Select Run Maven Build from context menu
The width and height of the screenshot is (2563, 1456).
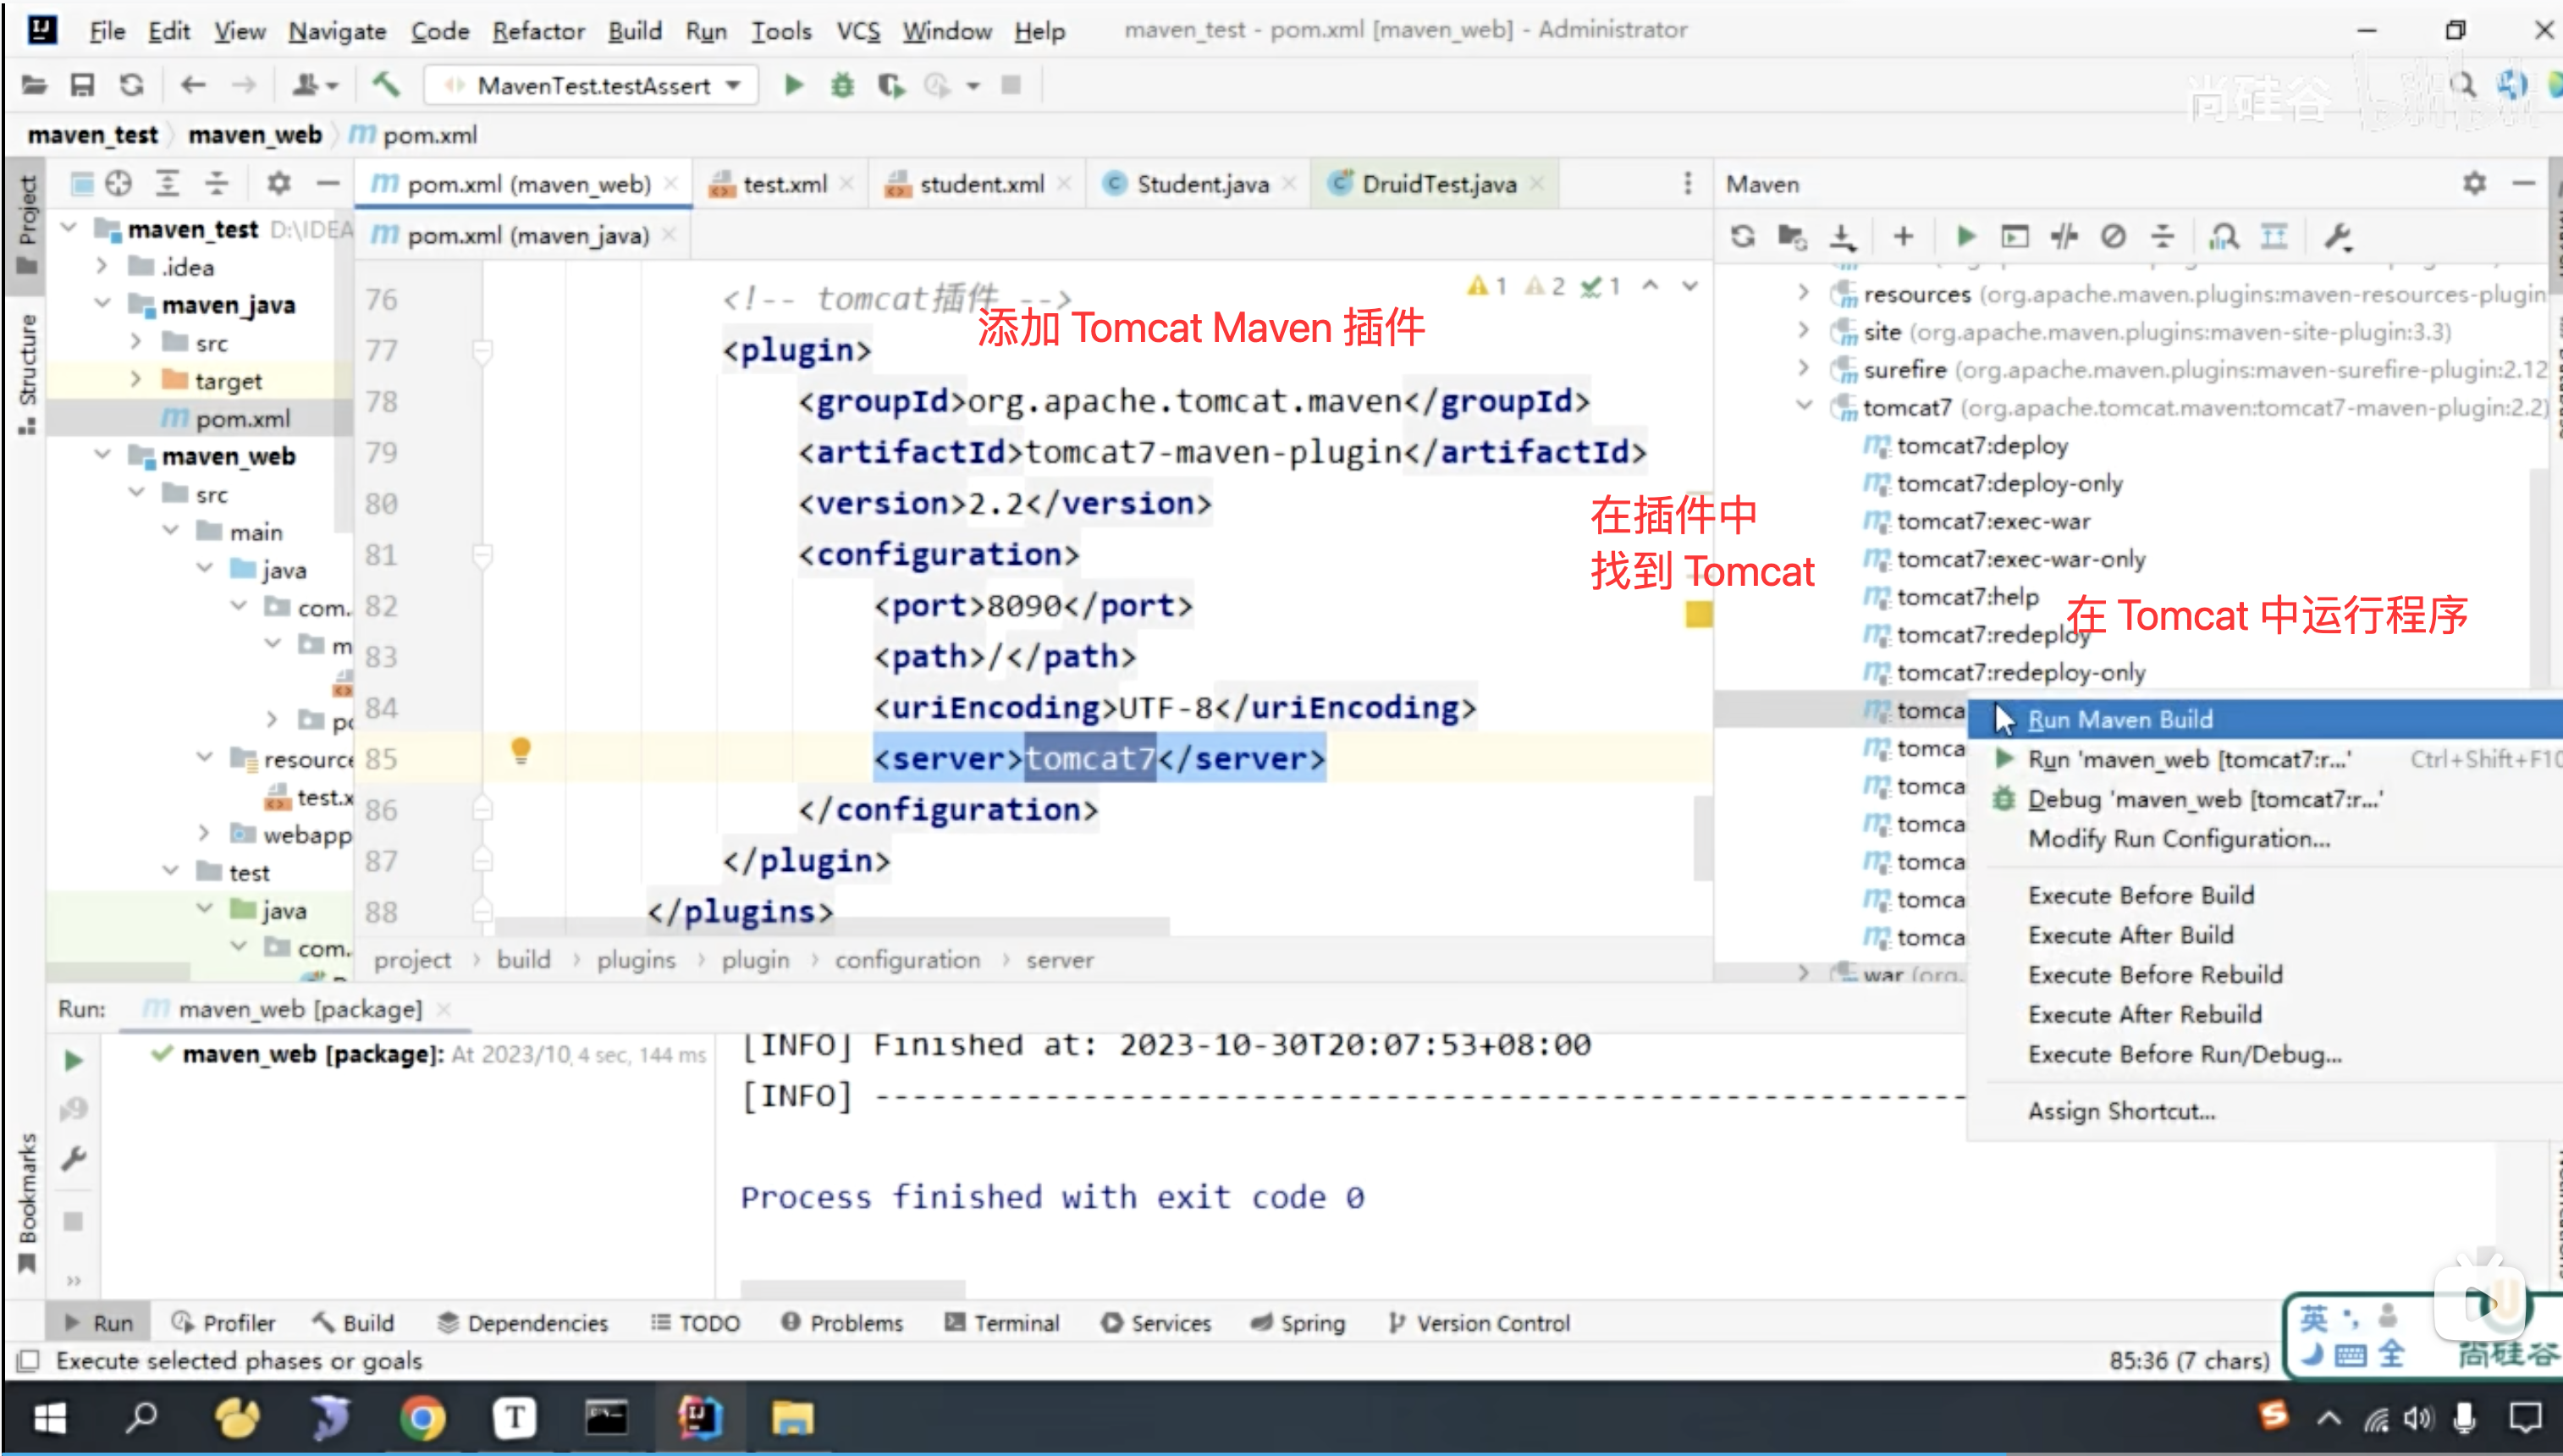coord(2119,720)
